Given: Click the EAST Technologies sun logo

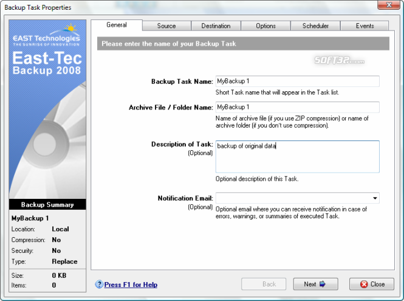Looking at the screenshot, I should pos(47,35).
